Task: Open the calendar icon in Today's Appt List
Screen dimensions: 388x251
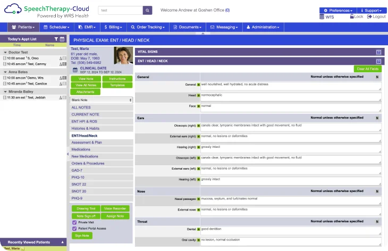Action: pos(62,39)
